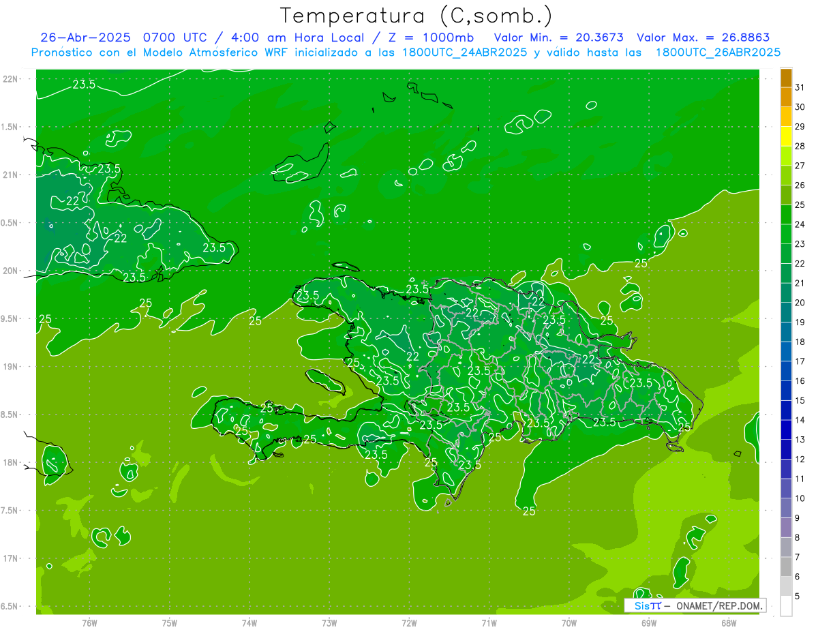
Task: Click the 'SisTT - ONAMET/REP.DOM.' credit box
Action: 695,605
